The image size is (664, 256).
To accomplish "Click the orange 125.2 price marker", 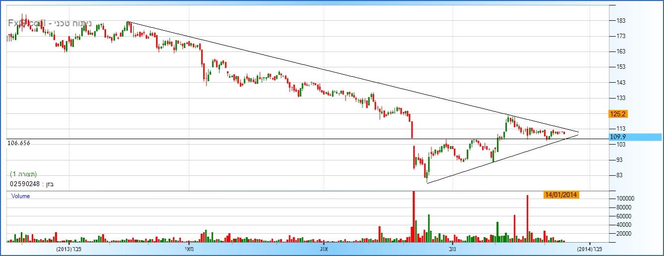I will 619,114.
